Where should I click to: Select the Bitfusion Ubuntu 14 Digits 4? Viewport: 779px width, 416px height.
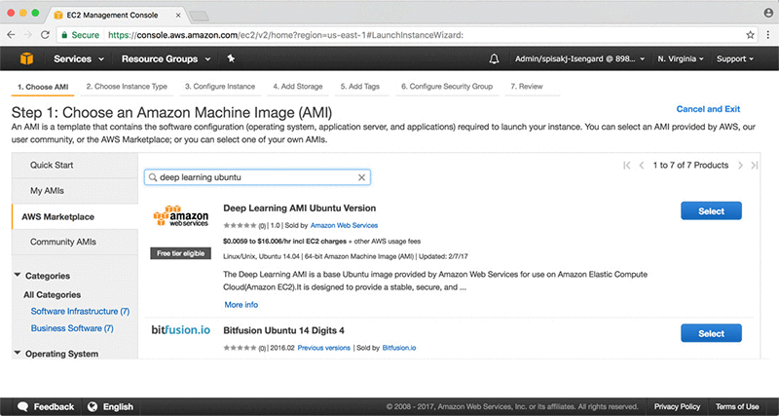click(711, 333)
